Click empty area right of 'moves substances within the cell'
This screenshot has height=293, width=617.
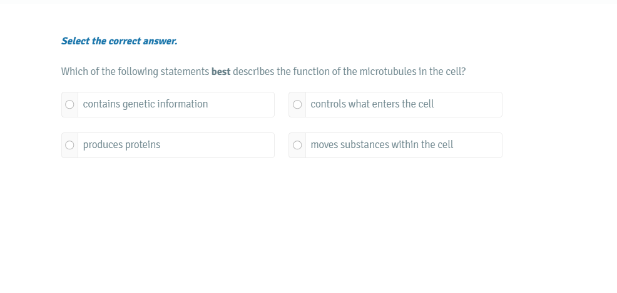[x=479, y=145]
